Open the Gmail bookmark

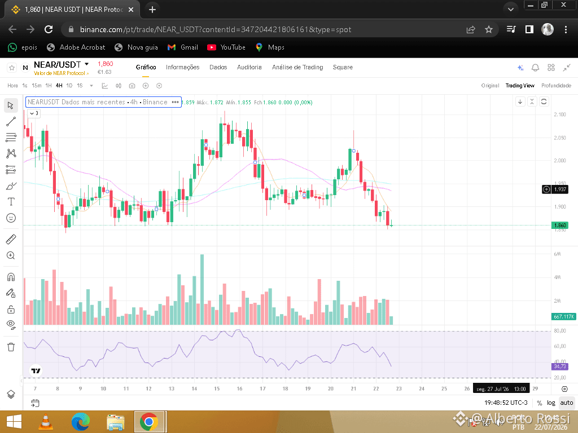point(183,47)
